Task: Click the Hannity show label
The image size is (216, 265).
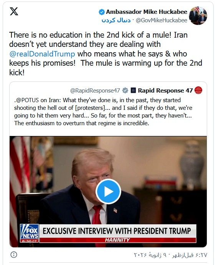Action: [118, 240]
